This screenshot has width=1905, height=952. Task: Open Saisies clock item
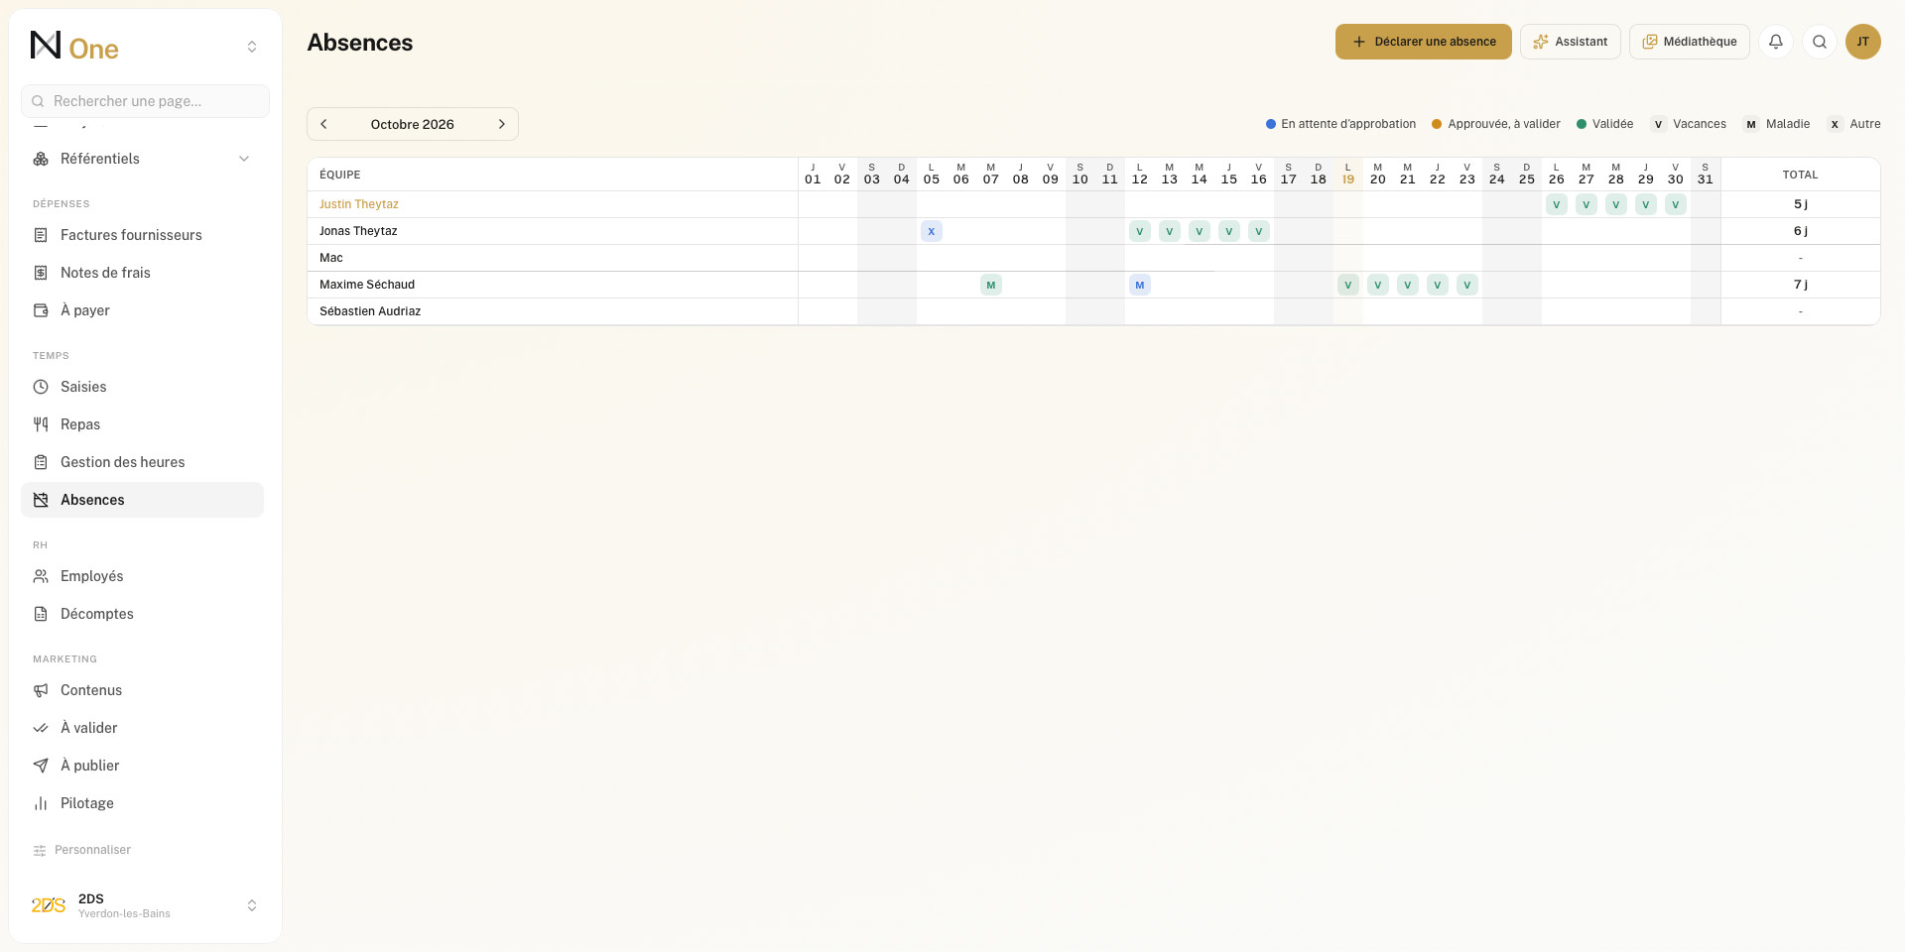[142, 387]
